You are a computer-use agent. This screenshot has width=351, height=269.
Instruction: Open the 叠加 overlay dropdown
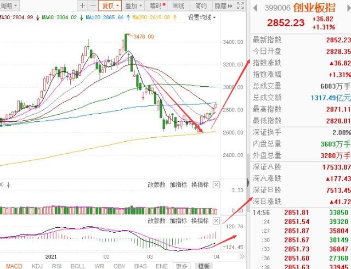click(x=133, y=5)
